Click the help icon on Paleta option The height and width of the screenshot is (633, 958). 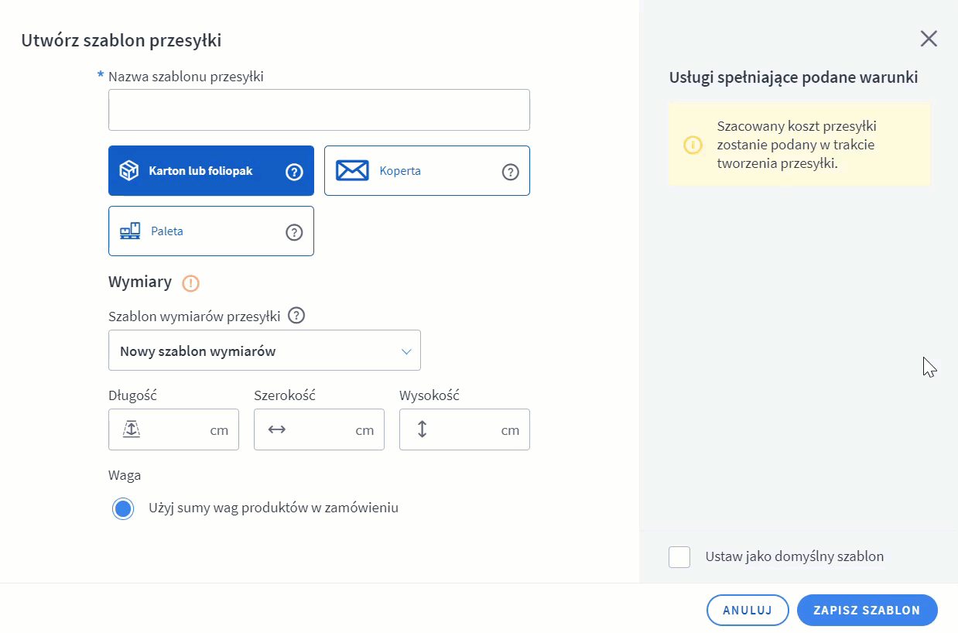click(x=294, y=232)
